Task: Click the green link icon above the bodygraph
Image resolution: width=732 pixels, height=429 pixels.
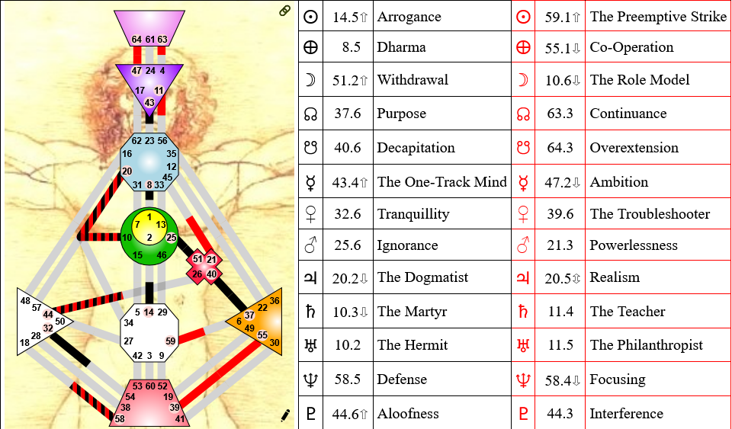Action: coord(284,11)
